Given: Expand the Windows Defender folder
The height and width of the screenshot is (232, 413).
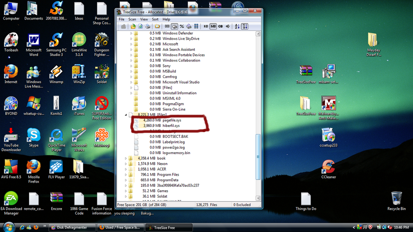Looking at the screenshot, I should click(x=131, y=33).
